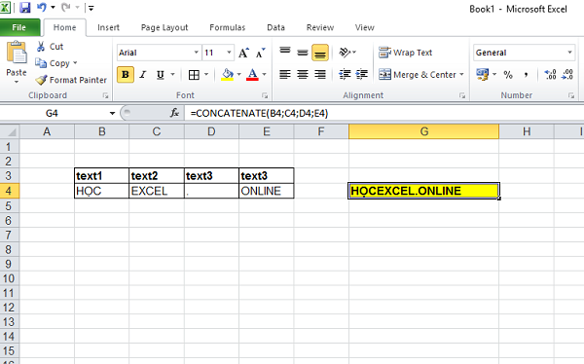Switch to the Review tab
The width and height of the screenshot is (584, 364).
(x=320, y=27)
